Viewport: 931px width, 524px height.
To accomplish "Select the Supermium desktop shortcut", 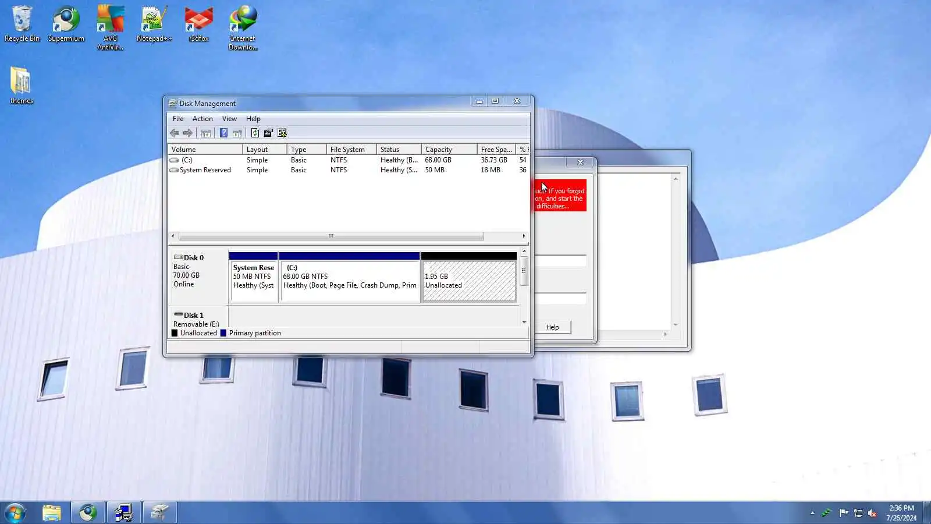I will 66,24.
